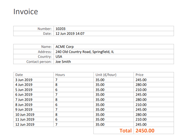180x138 pixels.
Task: Click the contact person Joe Smith
Action: 63,62
